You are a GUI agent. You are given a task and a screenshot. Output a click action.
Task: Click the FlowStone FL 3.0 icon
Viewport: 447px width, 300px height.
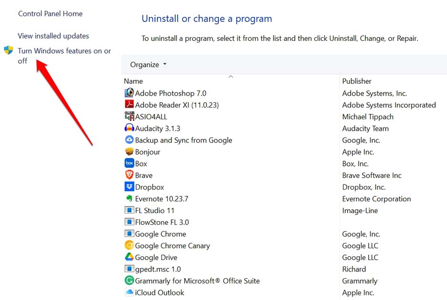[x=129, y=222]
